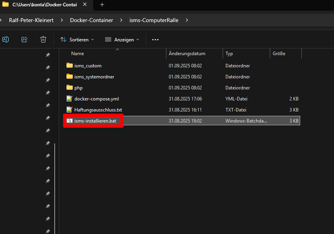
Task: Click the isms_custom folder icon
Action: (x=69, y=66)
